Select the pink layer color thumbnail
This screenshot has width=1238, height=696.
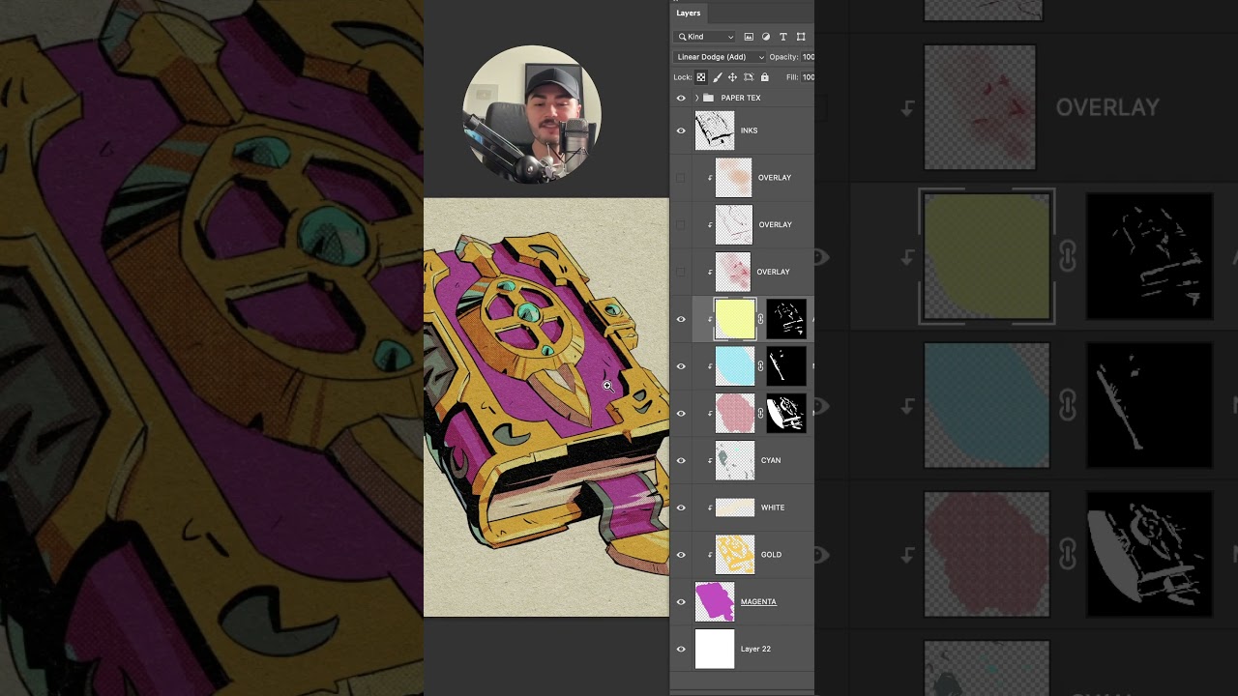[x=735, y=414]
